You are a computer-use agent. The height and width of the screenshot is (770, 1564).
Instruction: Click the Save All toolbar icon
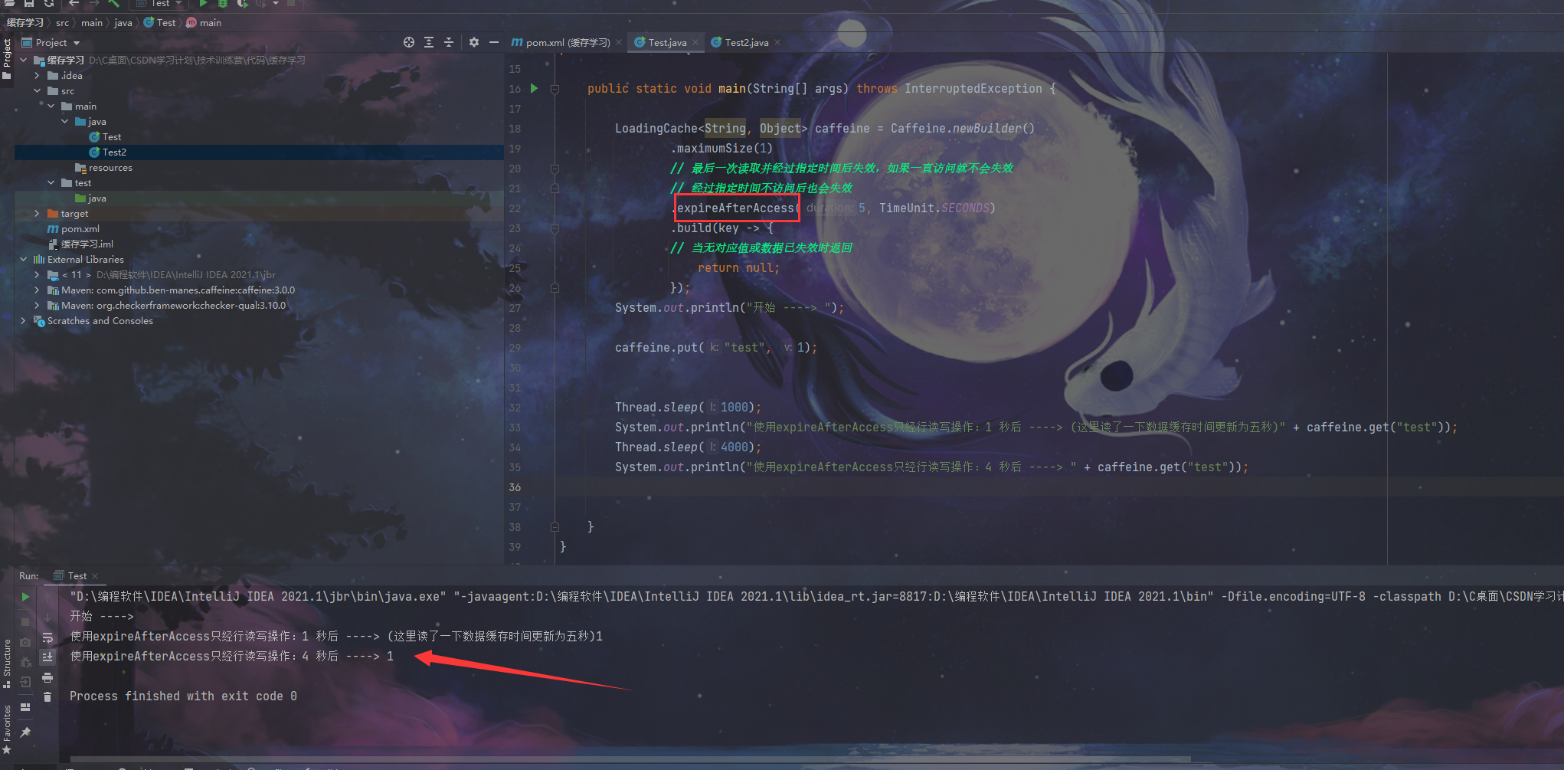(x=29, y=3)
